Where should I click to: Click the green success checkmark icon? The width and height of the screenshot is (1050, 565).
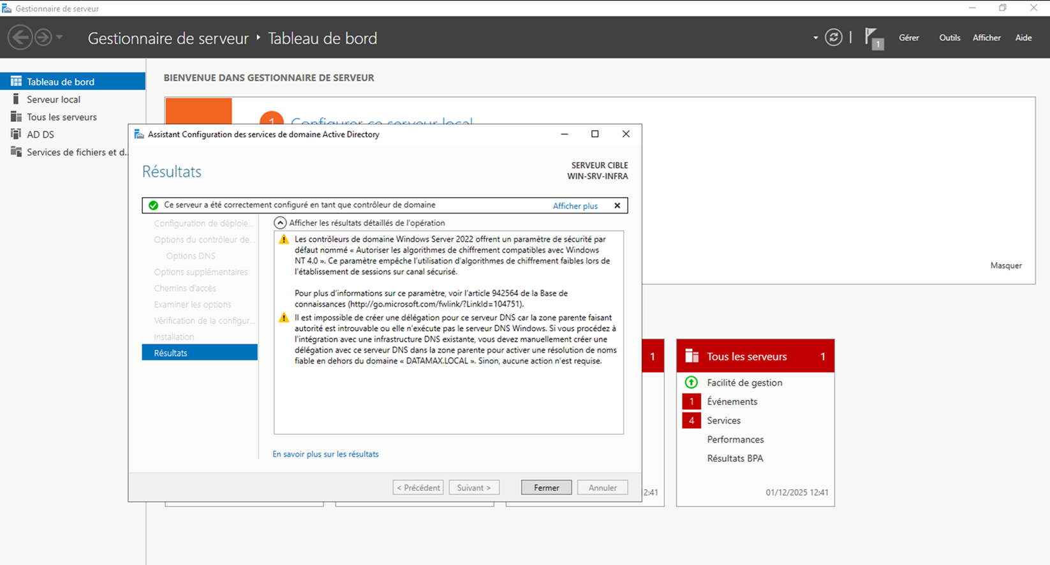click(153, 205)
